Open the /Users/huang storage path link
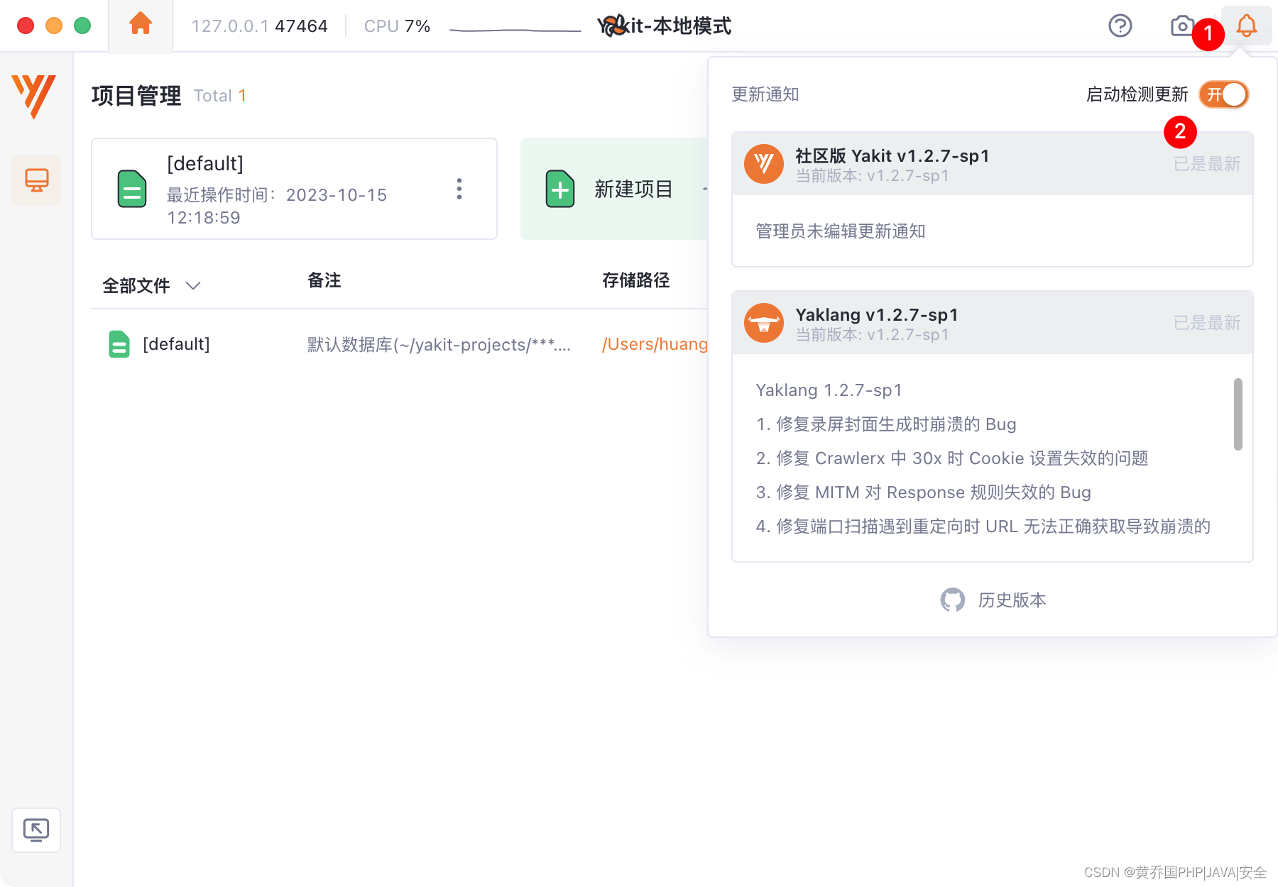Image resolution: width=1278 pixels, height=887 pixels. click(x=655, y=344)
